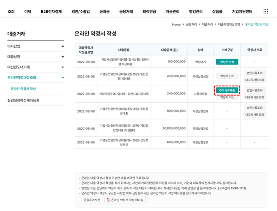
Task: Expand the 대출상환 sidebar section
Action: pyautogui.click(x=63, y=57)
